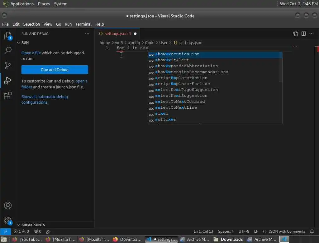319x243 pixels.
Task: Select showExitAlert suggestion
Action: 215,60
